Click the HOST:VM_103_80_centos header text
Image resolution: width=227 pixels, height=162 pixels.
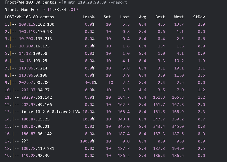tap(29, 17)
